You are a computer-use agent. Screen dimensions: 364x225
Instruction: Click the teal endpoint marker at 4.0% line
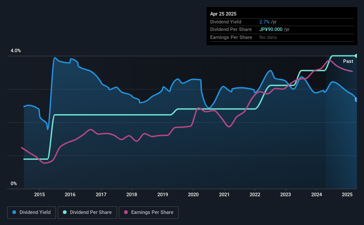coord(356,56)
